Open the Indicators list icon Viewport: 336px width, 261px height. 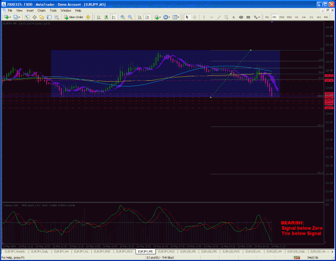point(156,17)
